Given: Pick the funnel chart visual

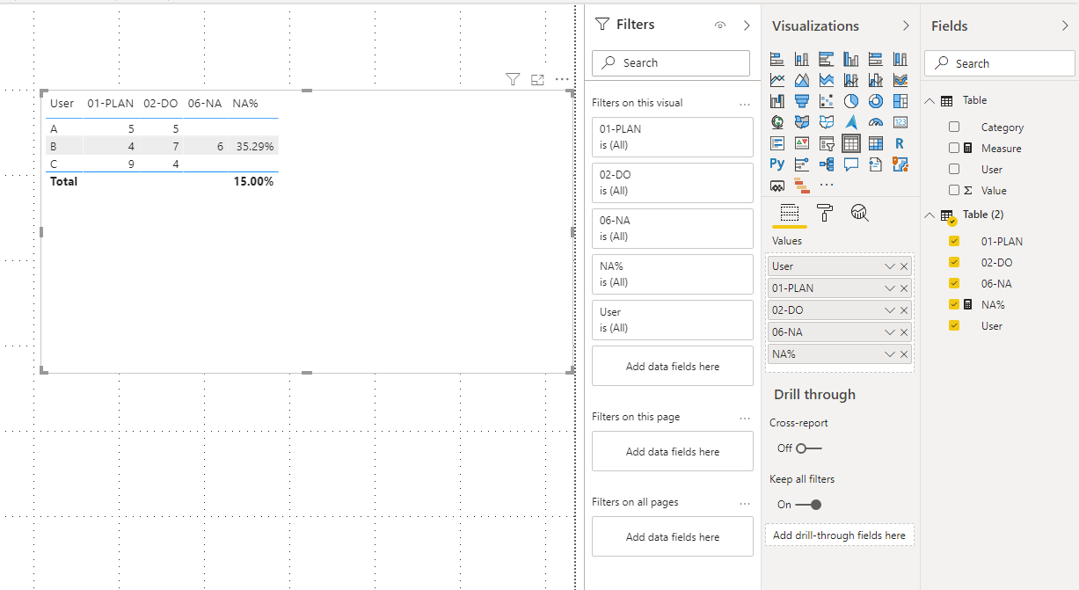Looking at the screenshot, I should click(x=802, y=101).
